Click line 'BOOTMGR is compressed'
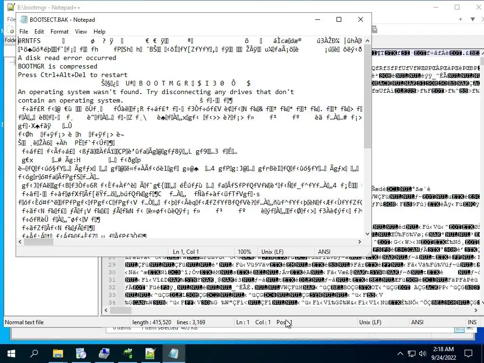The height and width of the screenshot is (363, 484). click(x=57, y=66)
